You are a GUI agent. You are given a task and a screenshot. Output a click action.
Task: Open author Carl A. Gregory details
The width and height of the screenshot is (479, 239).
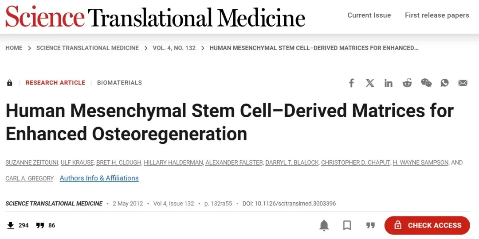30,178
